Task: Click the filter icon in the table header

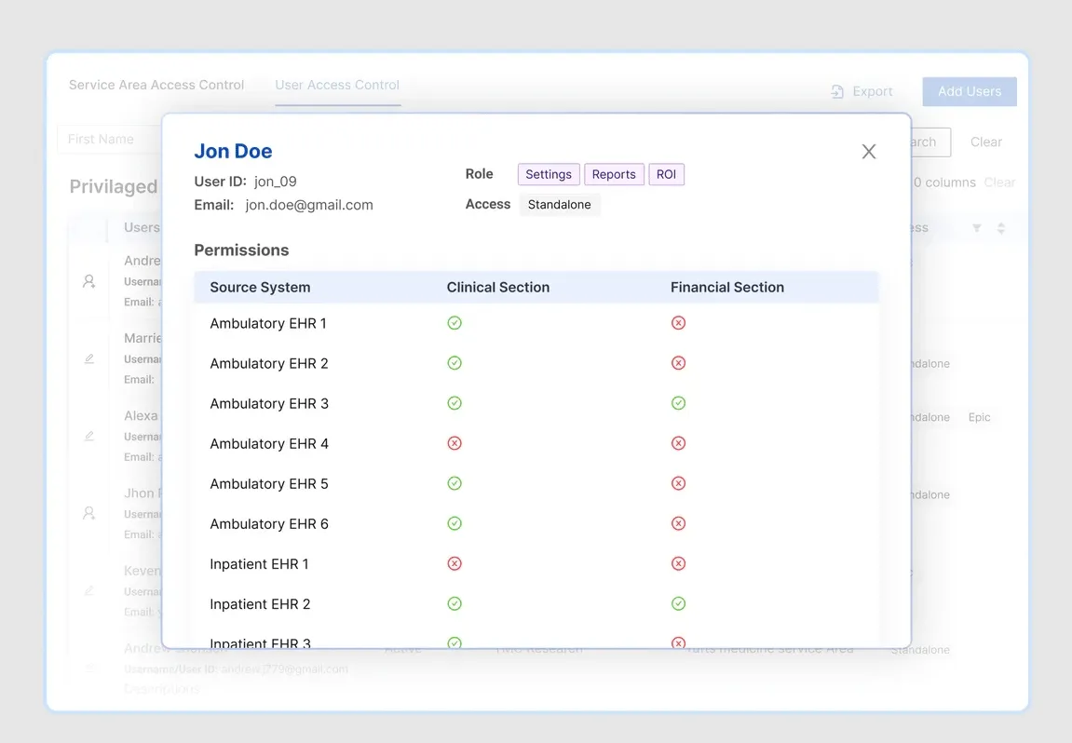Action: (976, 228)
